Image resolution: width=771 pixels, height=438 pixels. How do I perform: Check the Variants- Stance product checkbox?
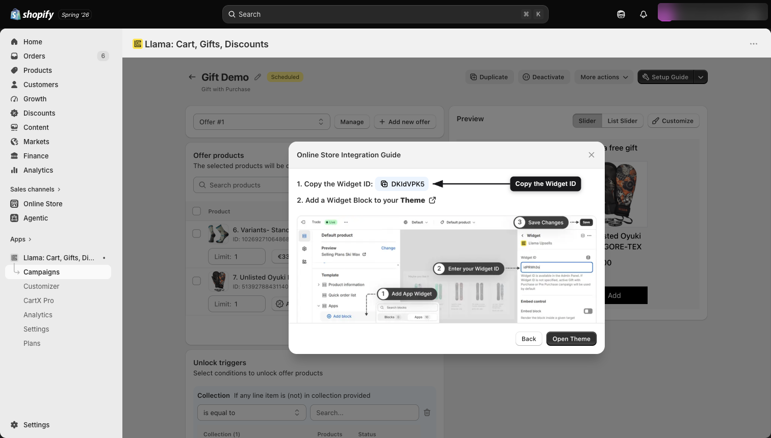[x=196, y=234]
